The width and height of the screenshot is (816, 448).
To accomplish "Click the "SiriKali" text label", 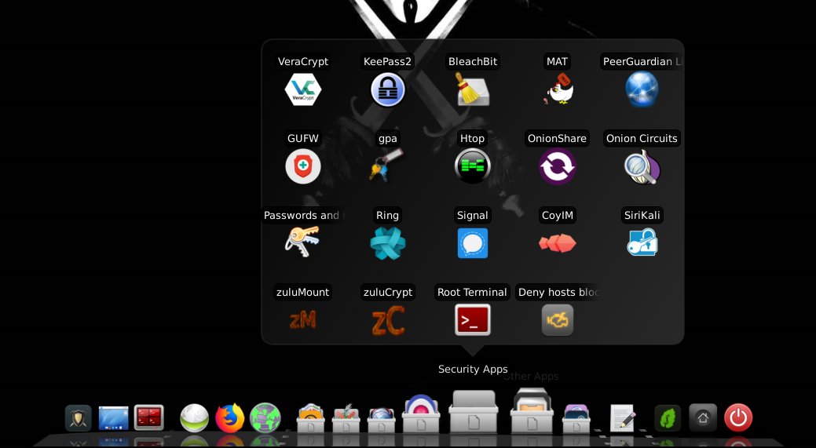I will click(642, 215).
